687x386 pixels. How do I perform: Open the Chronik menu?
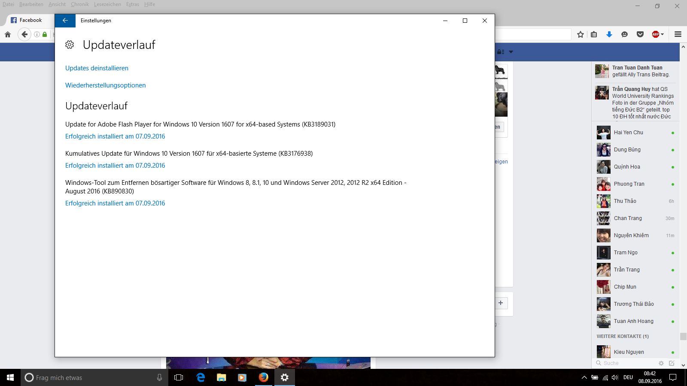79,4
